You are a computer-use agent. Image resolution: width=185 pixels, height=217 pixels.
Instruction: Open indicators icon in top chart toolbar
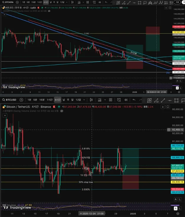click(79, 2)
